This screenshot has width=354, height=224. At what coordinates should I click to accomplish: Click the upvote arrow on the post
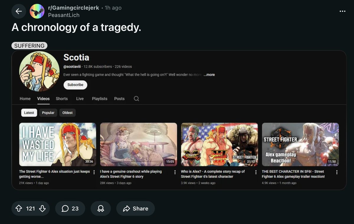coord(19,208)
